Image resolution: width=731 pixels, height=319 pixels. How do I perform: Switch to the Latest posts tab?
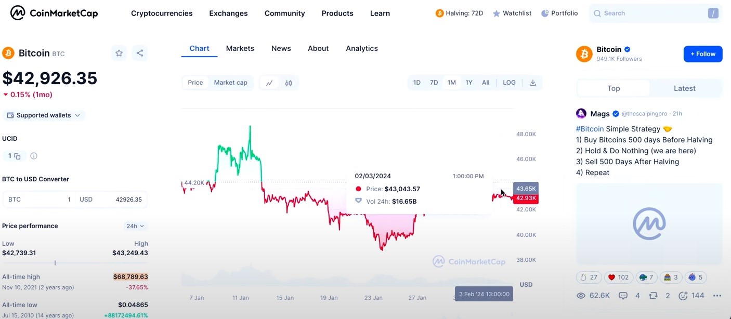684,88
